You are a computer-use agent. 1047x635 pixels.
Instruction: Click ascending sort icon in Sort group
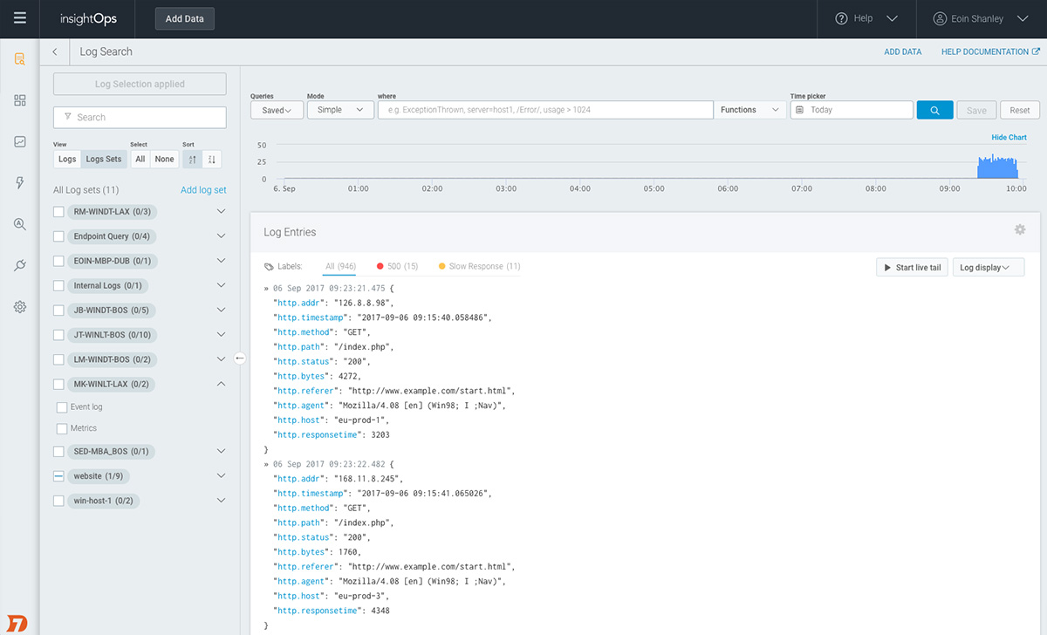click(193, 160)
